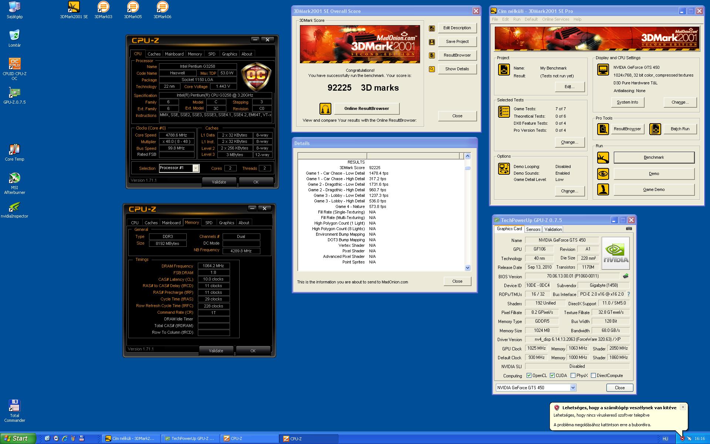Open MSI Afterburner desktop icon

pyautogui.click(x=14, y=178)
